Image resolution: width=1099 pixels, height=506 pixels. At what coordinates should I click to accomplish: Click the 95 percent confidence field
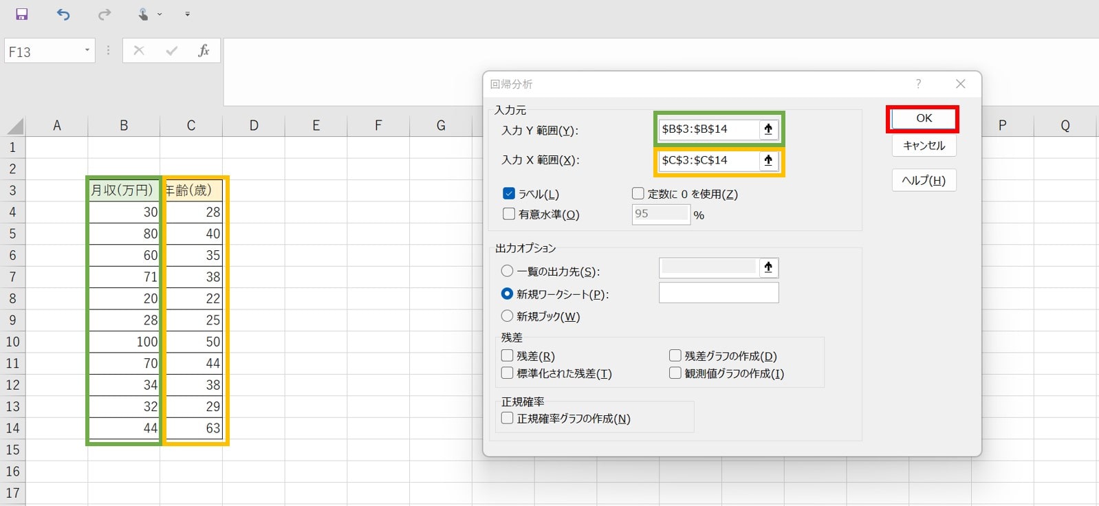click(x=661, y=214)
